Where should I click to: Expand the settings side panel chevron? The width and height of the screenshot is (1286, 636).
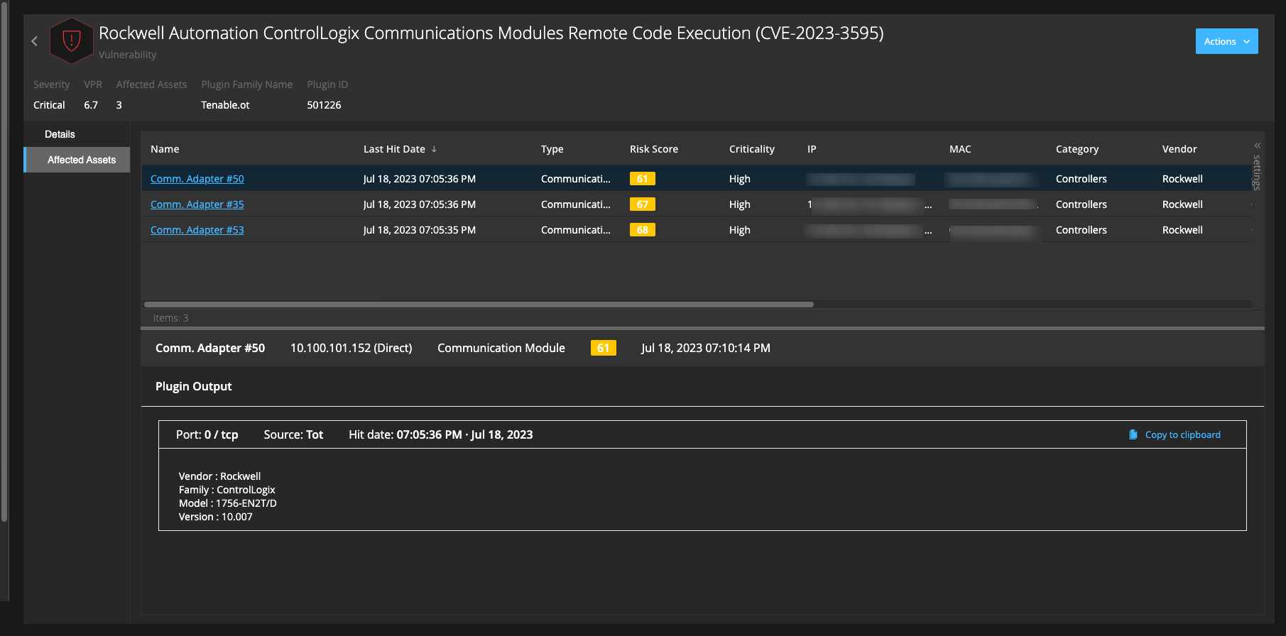tap(1257, 146)
